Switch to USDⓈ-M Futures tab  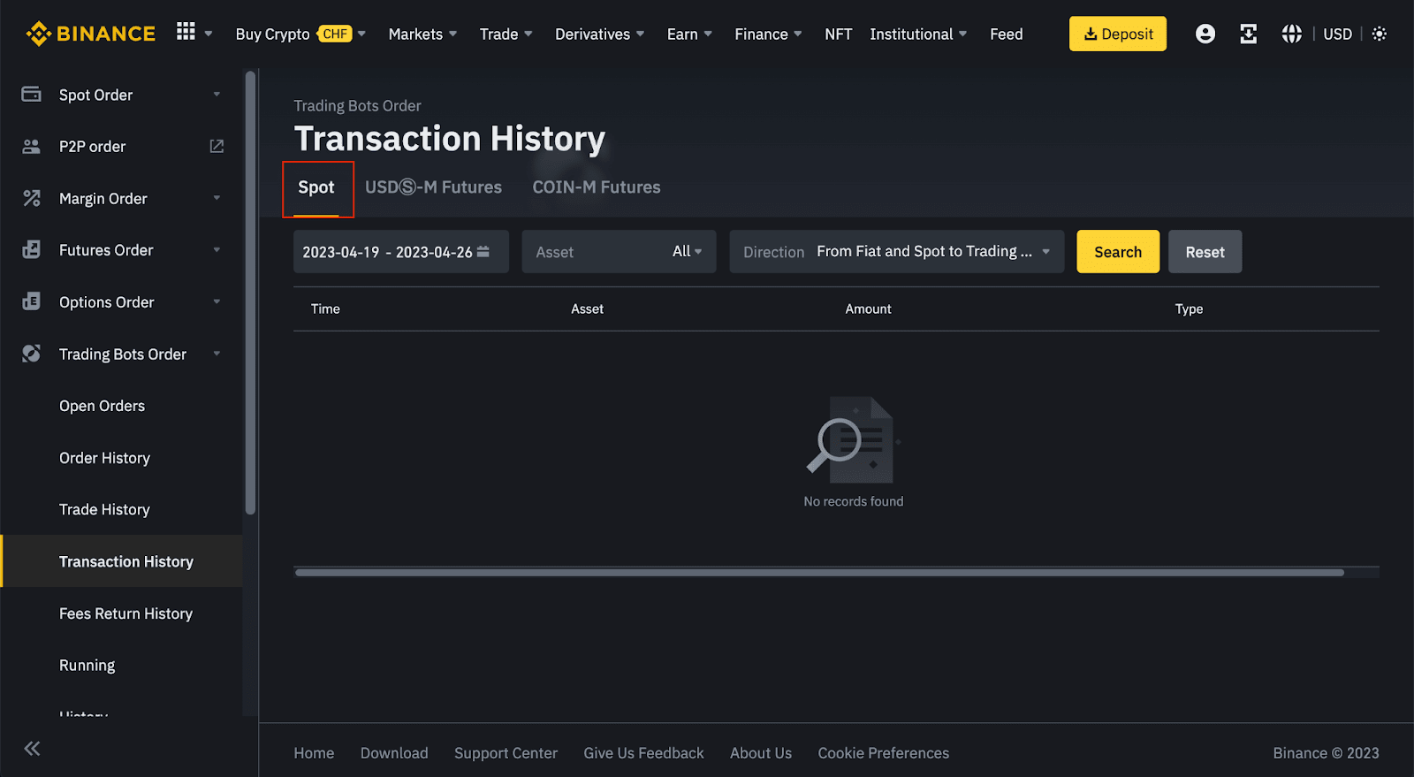tap(433, 187)
